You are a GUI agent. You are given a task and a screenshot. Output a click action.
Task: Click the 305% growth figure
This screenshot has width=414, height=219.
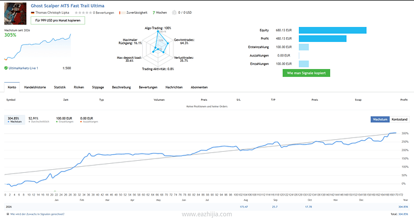point(10,35)
